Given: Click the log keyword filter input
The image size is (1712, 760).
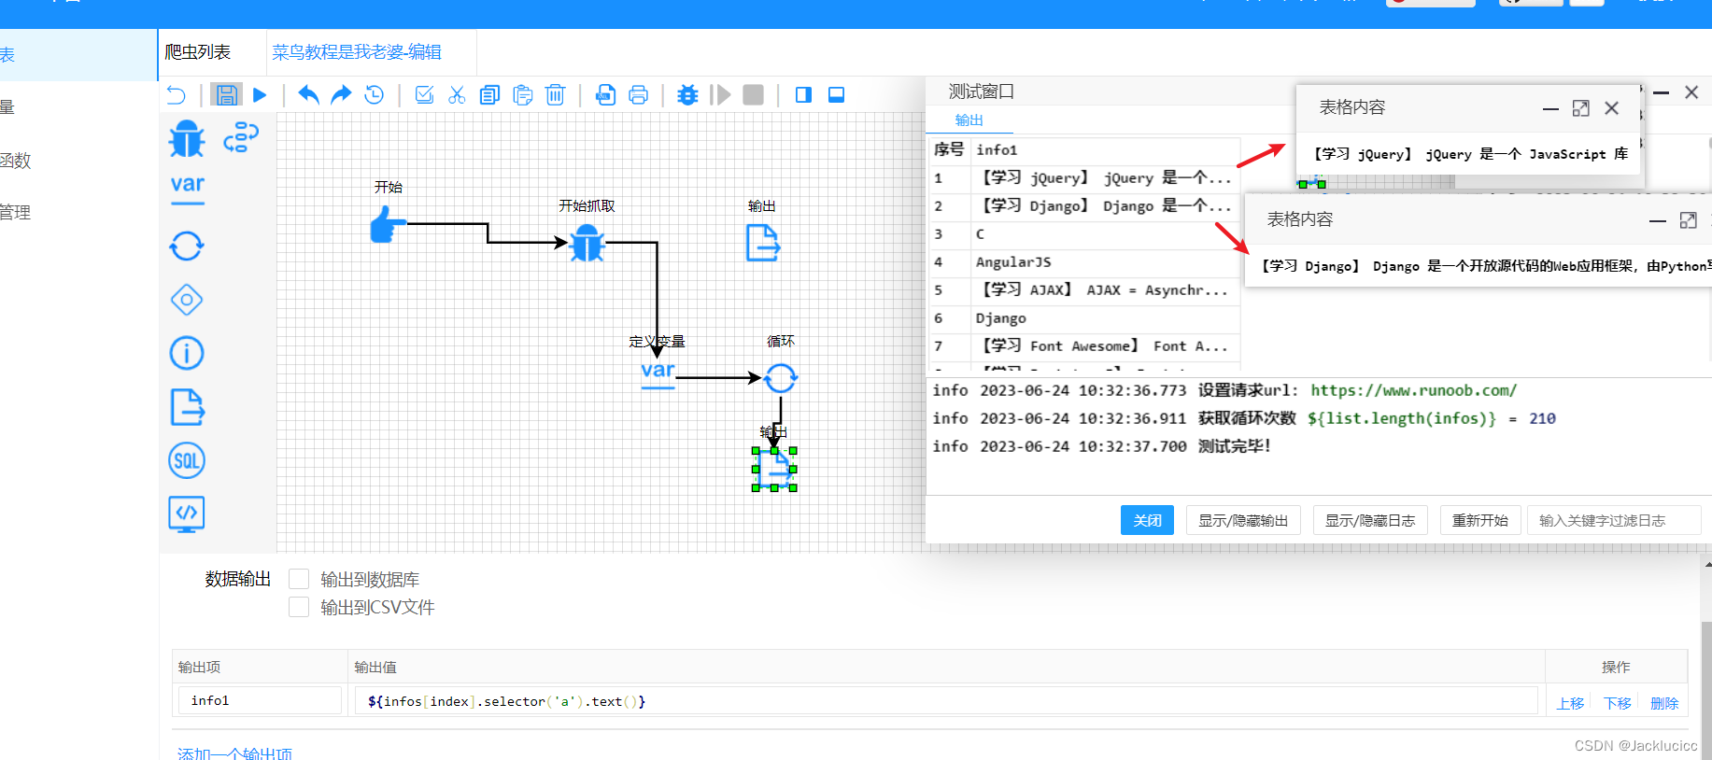Looking at the screenshot, I should pos(1614,520).
